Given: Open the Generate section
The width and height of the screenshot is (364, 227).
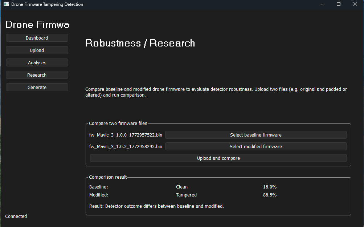Looking at the screenshot, I should (x=37, y=87).
